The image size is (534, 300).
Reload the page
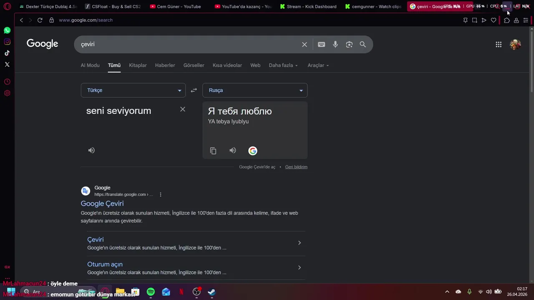[40, 20]
